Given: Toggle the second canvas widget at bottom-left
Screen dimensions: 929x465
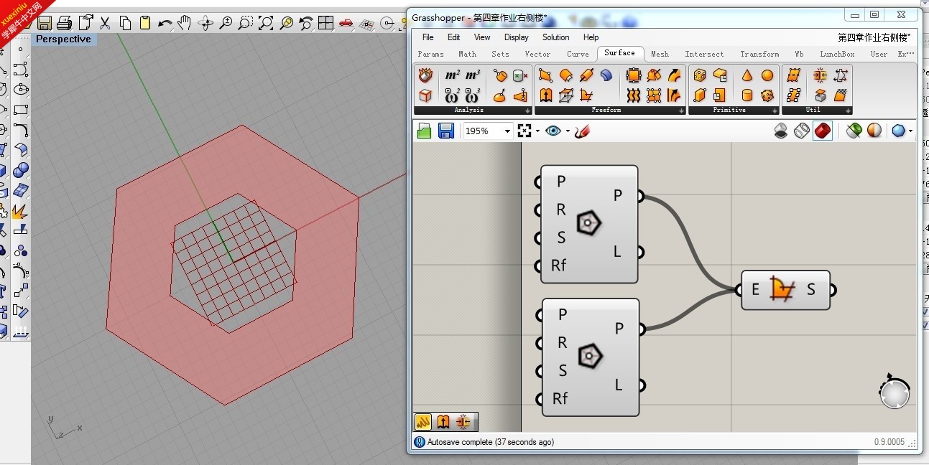Looking at the screenshot, I should pyautogui.click(x=443, y=421).
